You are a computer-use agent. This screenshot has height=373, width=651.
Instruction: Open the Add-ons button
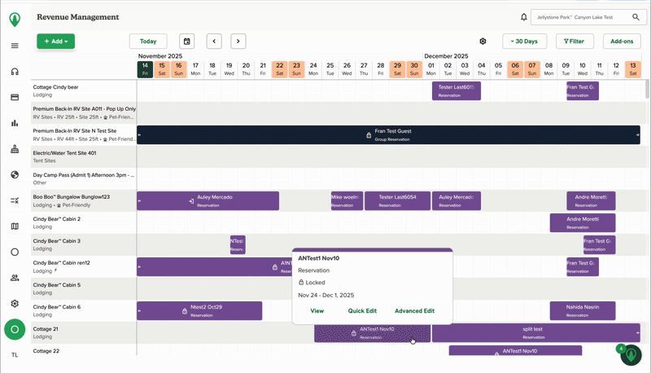[x=622, y=41]
